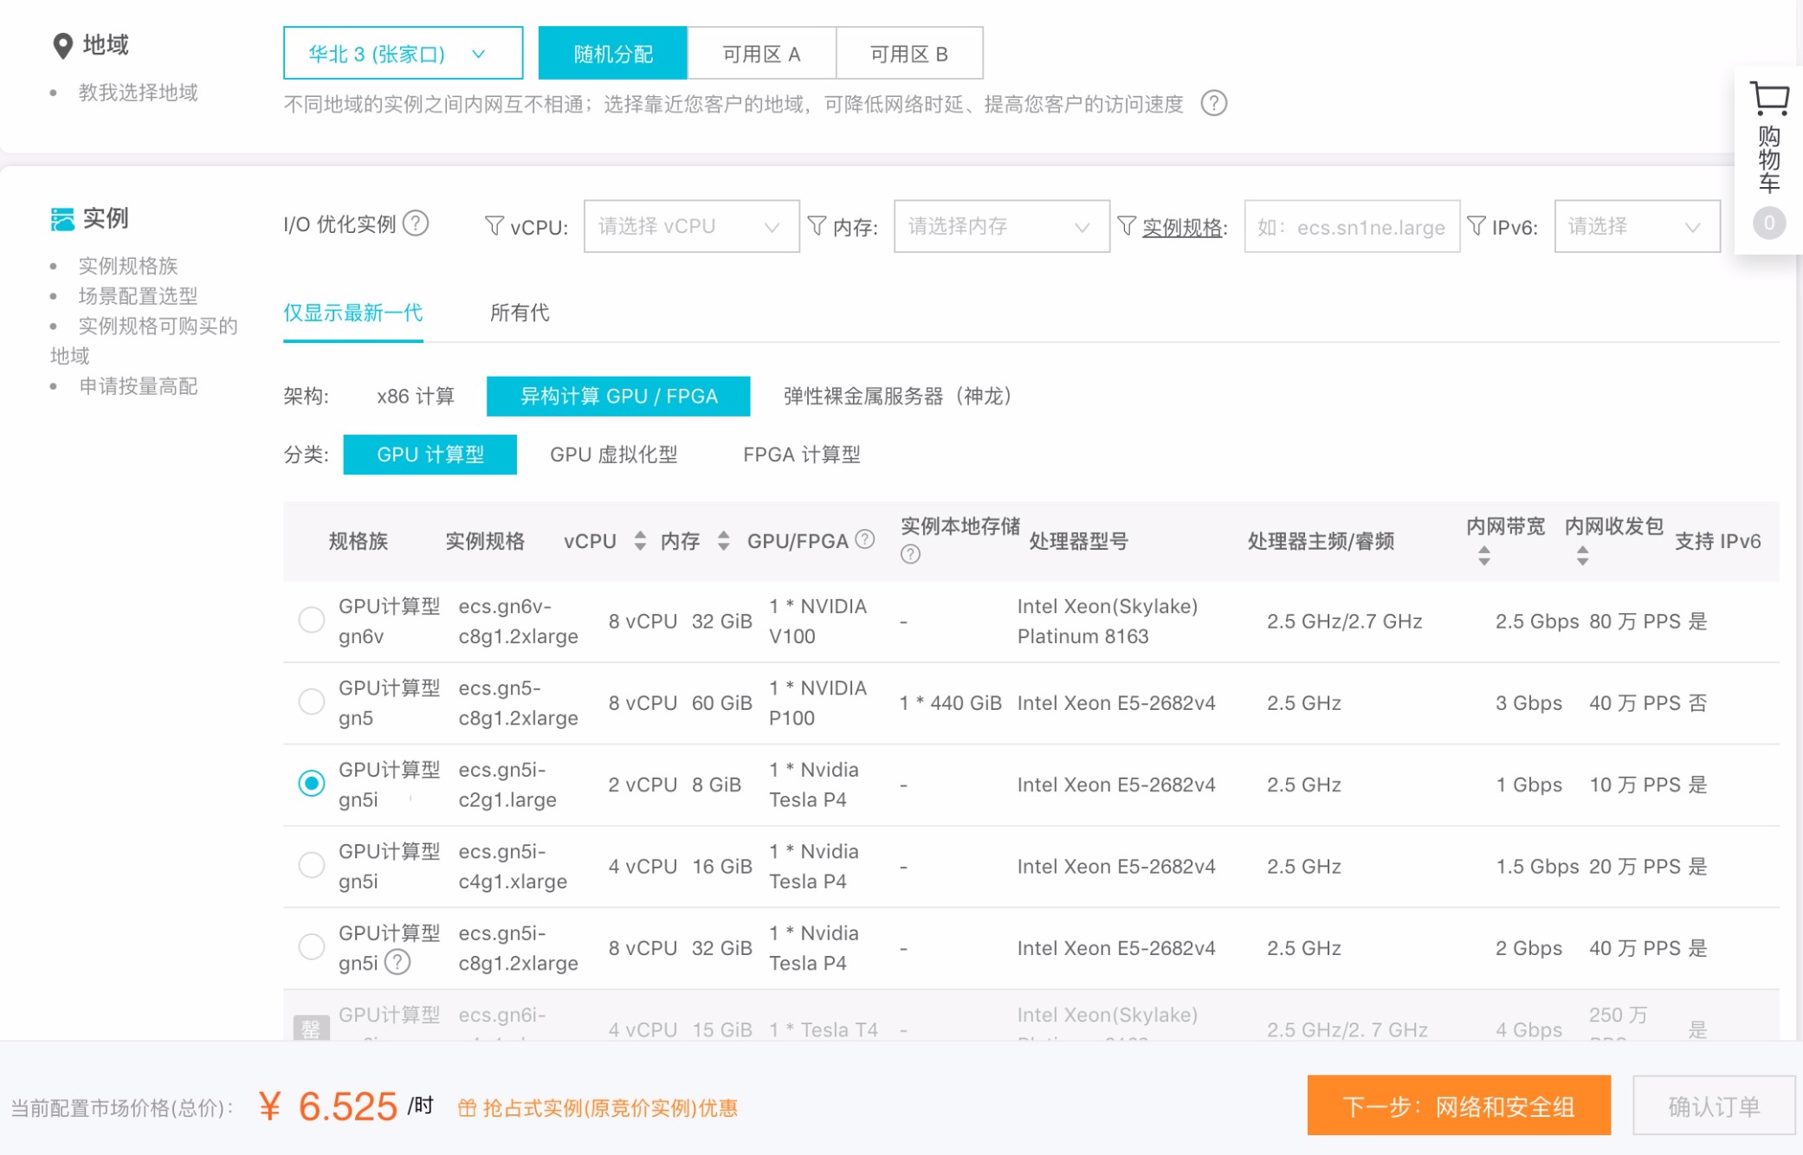1803x1155 pixels.
Task: Select x86 计算 architecture
Action: [x=416, y=397]
